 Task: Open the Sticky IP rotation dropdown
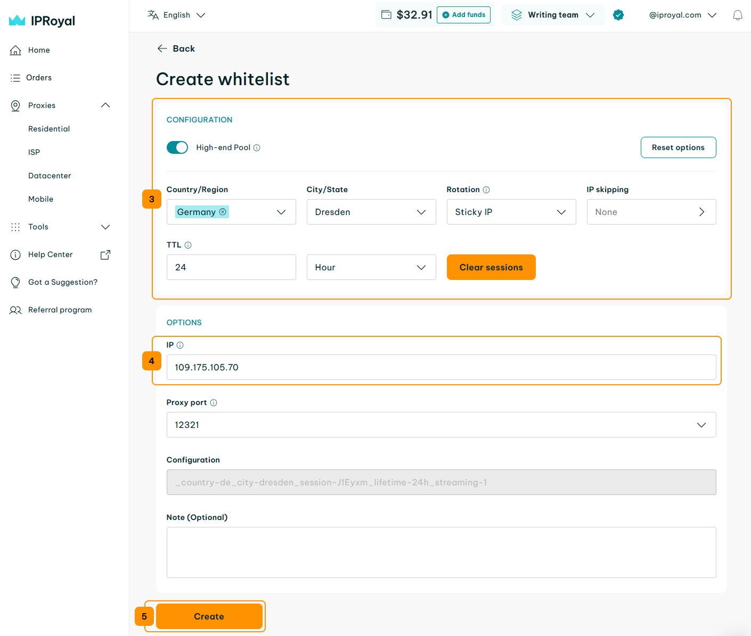pos(511,212)
